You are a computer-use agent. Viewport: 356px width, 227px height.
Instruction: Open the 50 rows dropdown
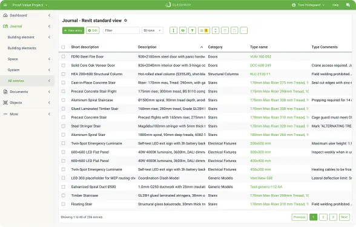(x=153, y=30)
